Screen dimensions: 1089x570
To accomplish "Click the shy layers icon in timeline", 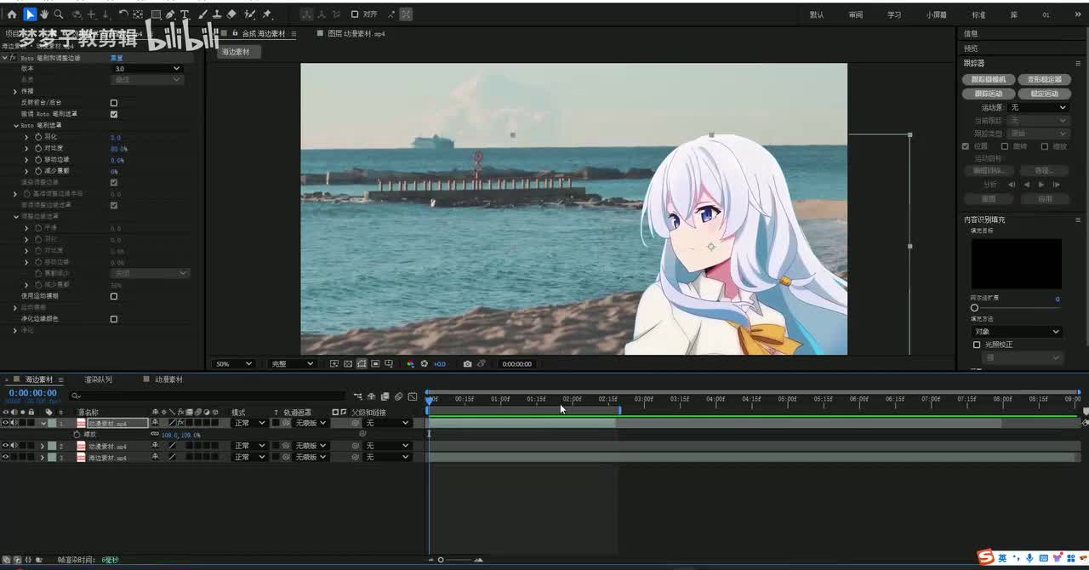I will pyautogui.click(x=372, y=396).
